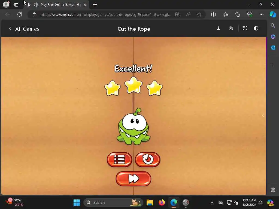
Task: Close the Play Free Online Games tab
Action: (85, 5)
